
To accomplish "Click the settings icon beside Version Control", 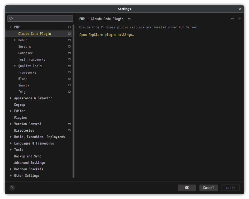I will [x=69, y=124].
